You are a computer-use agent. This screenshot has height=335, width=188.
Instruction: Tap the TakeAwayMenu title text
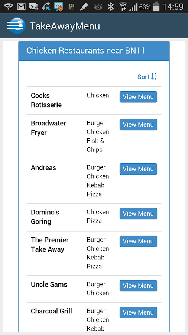65,26
